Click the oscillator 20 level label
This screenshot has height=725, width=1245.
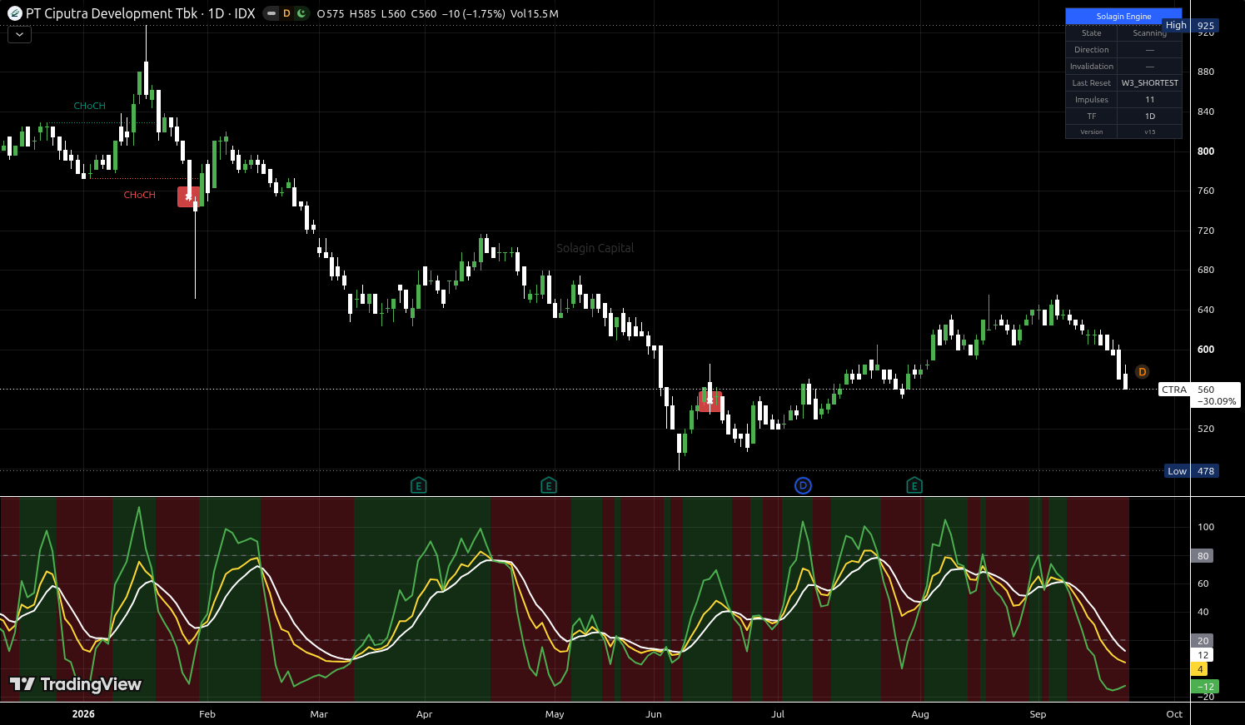point(1203,641)
